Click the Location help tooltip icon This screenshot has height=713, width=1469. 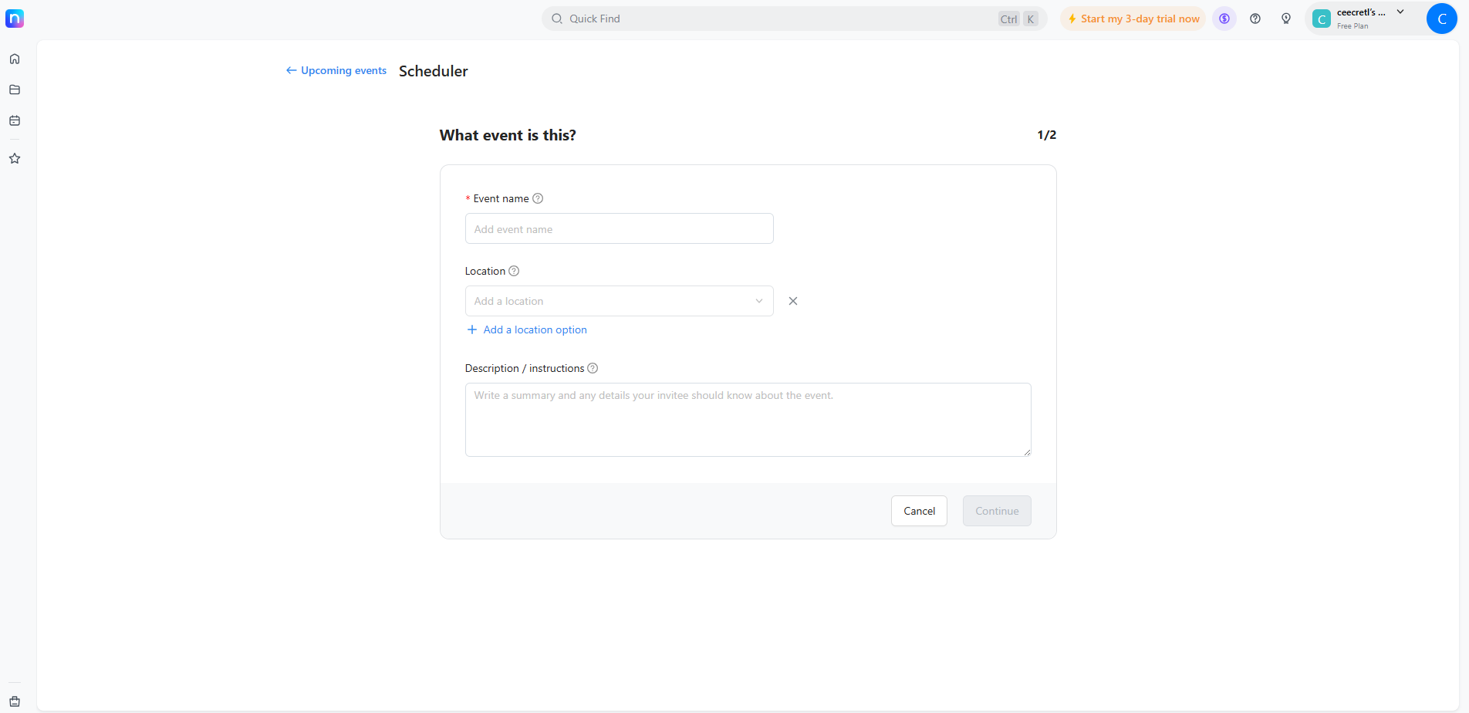point(513,271)
